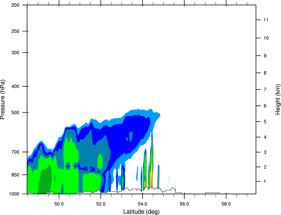Viewport: 281px width, 215px height.
Task: Pick the 5 km height label
Action: click(x=265, y=122)
